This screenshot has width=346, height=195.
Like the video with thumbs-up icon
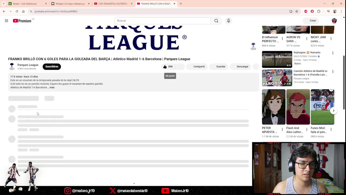pyautogui.click(x=165, y=67)
